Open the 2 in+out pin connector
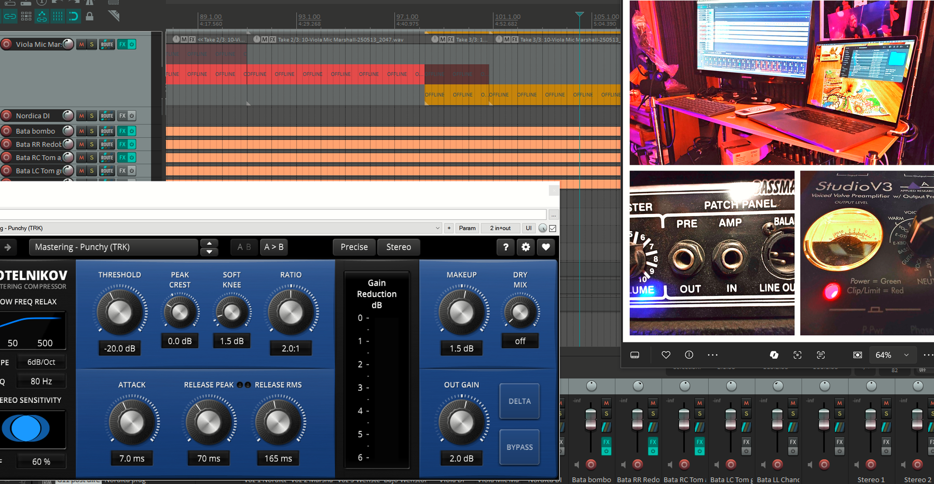 (x=500, y=228)
